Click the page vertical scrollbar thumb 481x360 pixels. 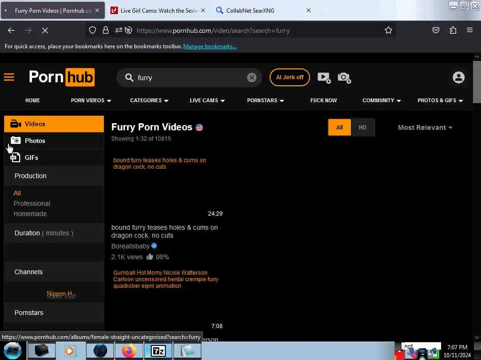click(x=477, y=82)
